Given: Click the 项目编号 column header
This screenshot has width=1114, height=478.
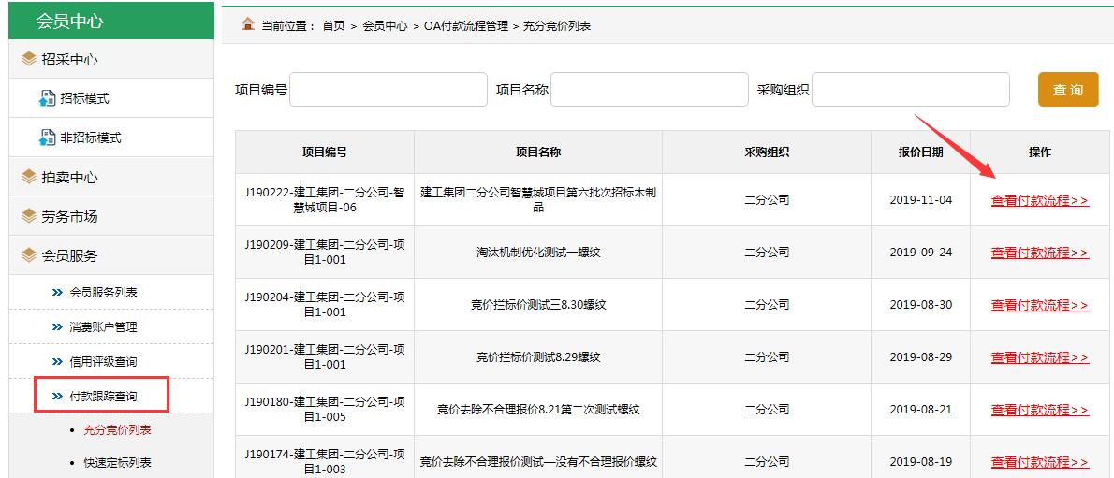Looking at the screenshot, I should (325, 152).
